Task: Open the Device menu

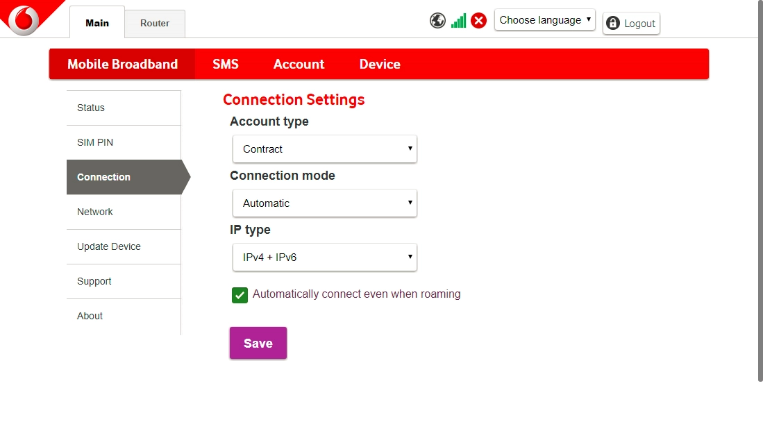Action: 380,65
